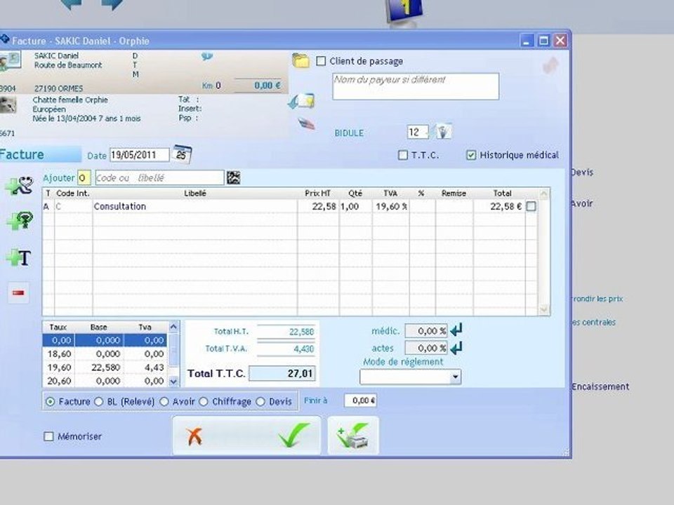Click the Libellé column header

click(x=194, y=194)
